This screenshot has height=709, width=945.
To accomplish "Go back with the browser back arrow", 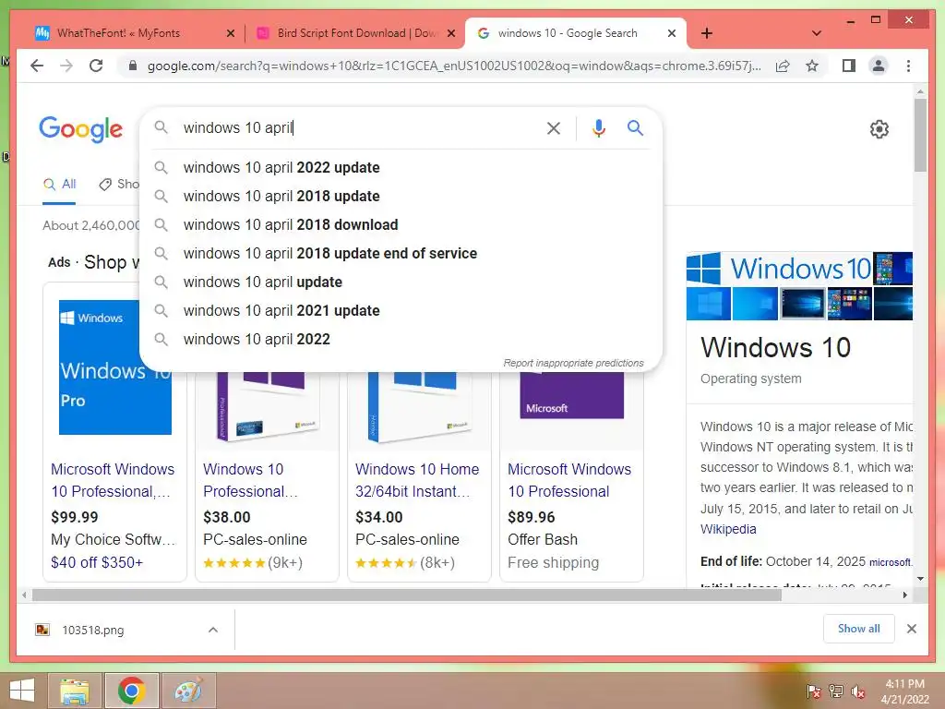I will pyautogui.click(x=37, y=66).
